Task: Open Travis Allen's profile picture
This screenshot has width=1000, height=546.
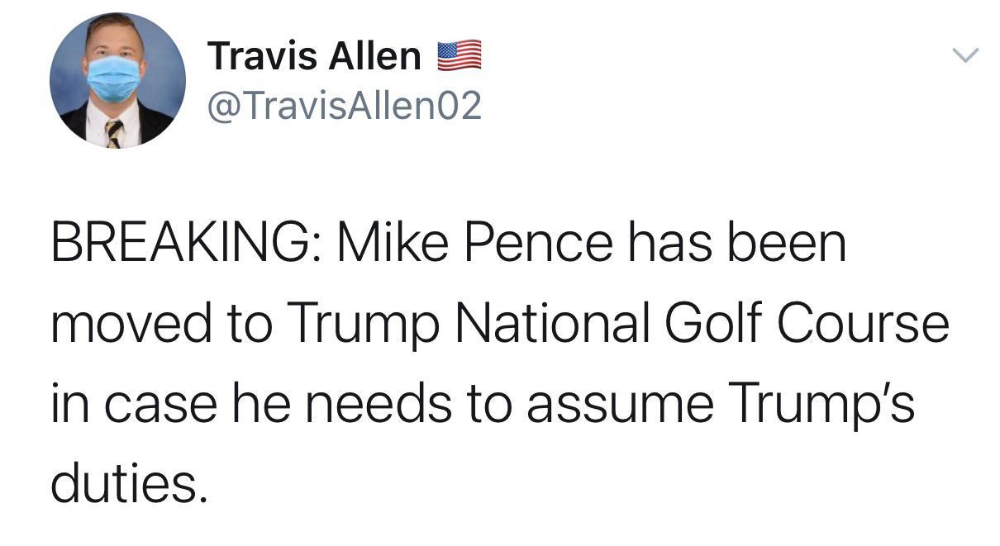Action: [117, 81]
